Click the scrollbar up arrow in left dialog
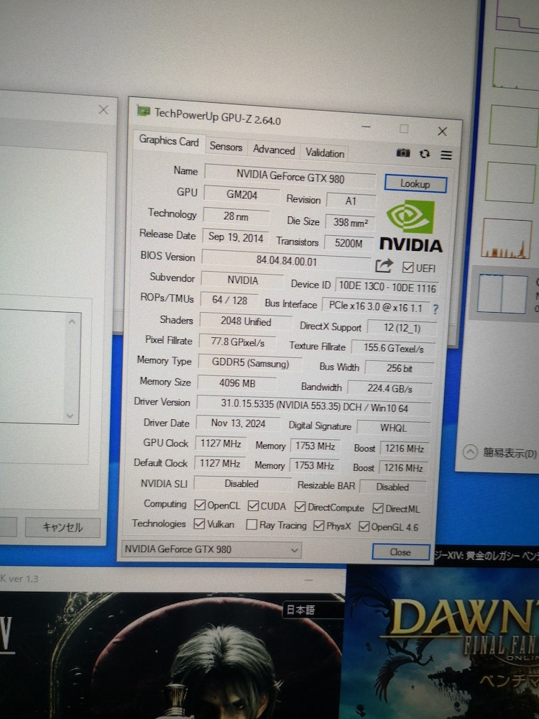Image resolution: width=539 pixels, height=719 pixels. pos(71,322)
